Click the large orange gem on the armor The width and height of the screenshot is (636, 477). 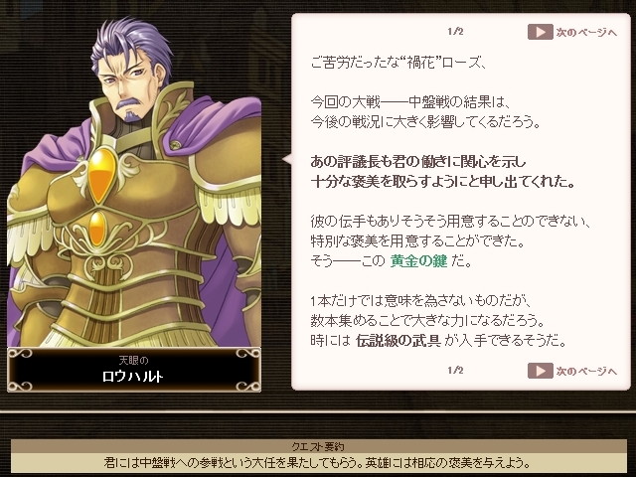101,175
